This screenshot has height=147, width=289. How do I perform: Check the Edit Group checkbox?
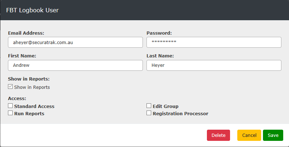(x=149, y=106)
